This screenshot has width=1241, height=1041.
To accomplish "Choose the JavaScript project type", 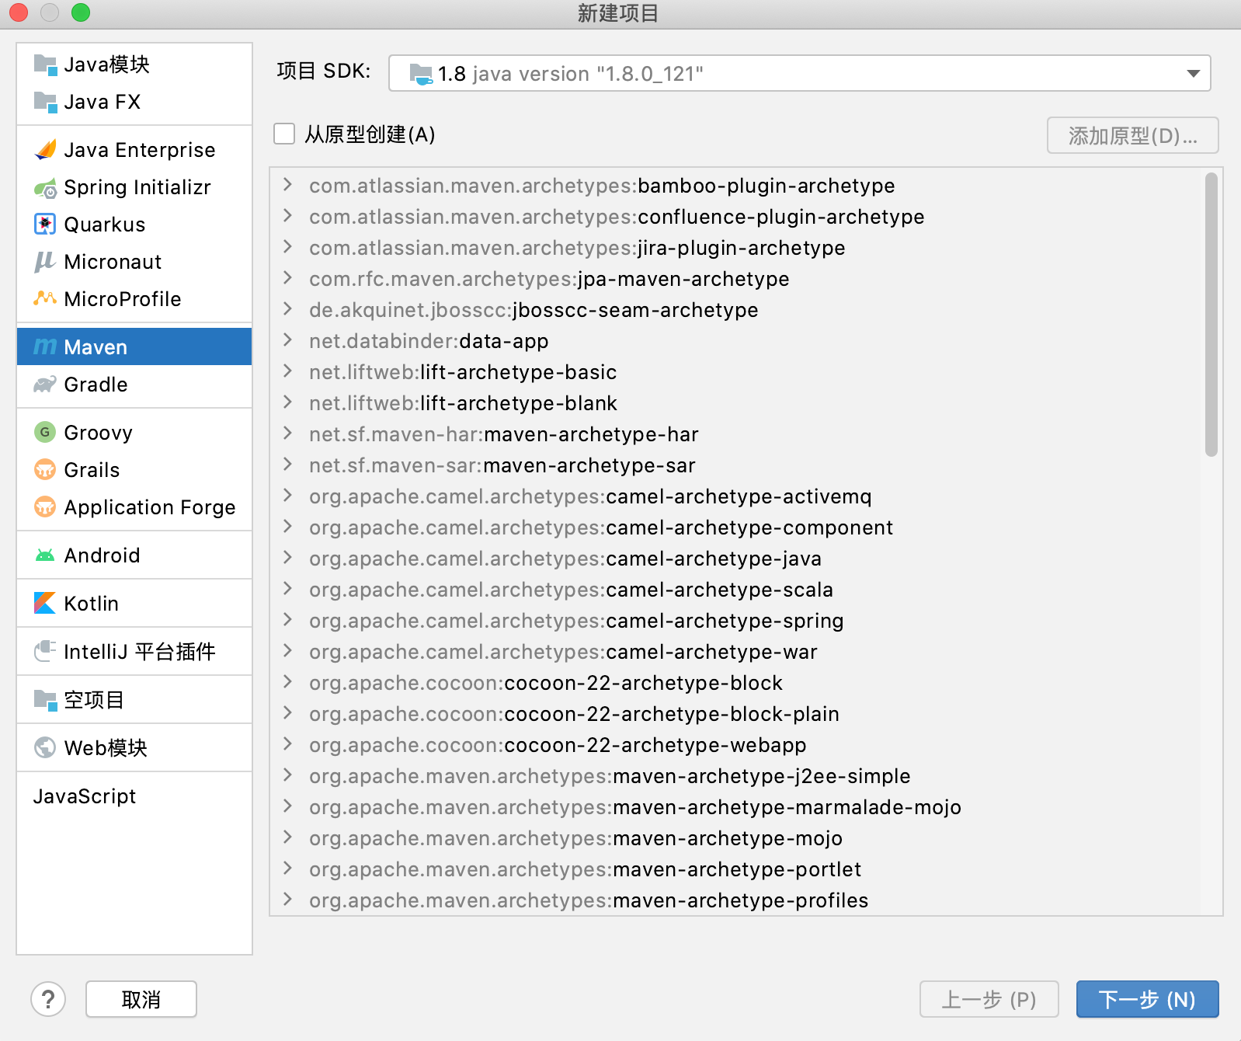I will pyautogui.click(x=134, y=796).
